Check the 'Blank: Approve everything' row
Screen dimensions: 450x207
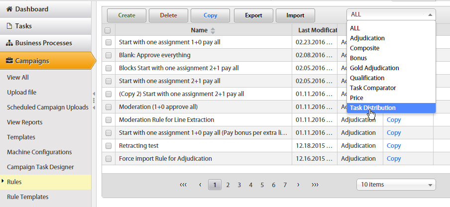pyautogui.click(x=108, y=55)
